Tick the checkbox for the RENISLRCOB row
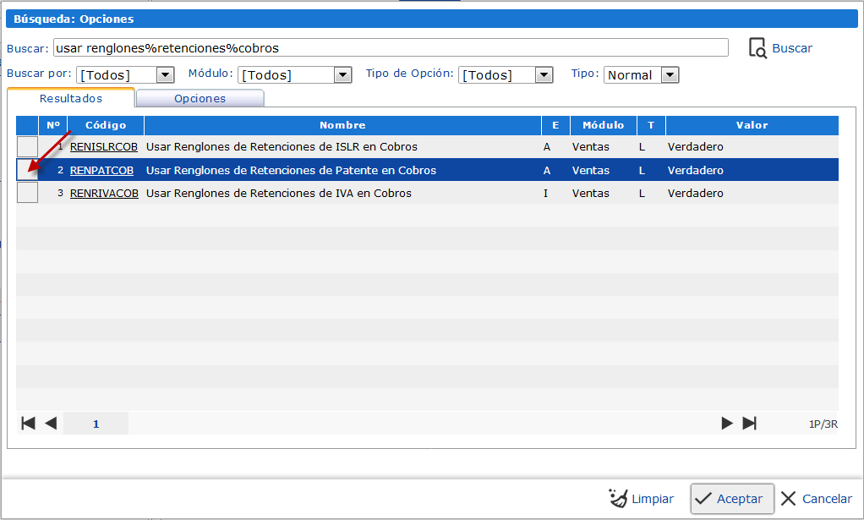The image size is (864, 520). coord(28,146)
